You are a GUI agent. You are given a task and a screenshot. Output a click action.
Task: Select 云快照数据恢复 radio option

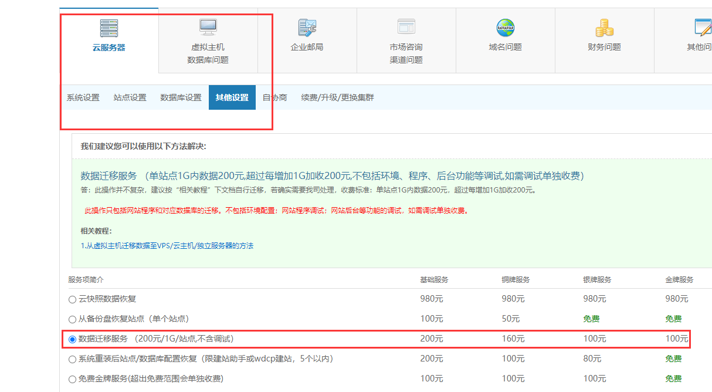[x=73, y=299]
